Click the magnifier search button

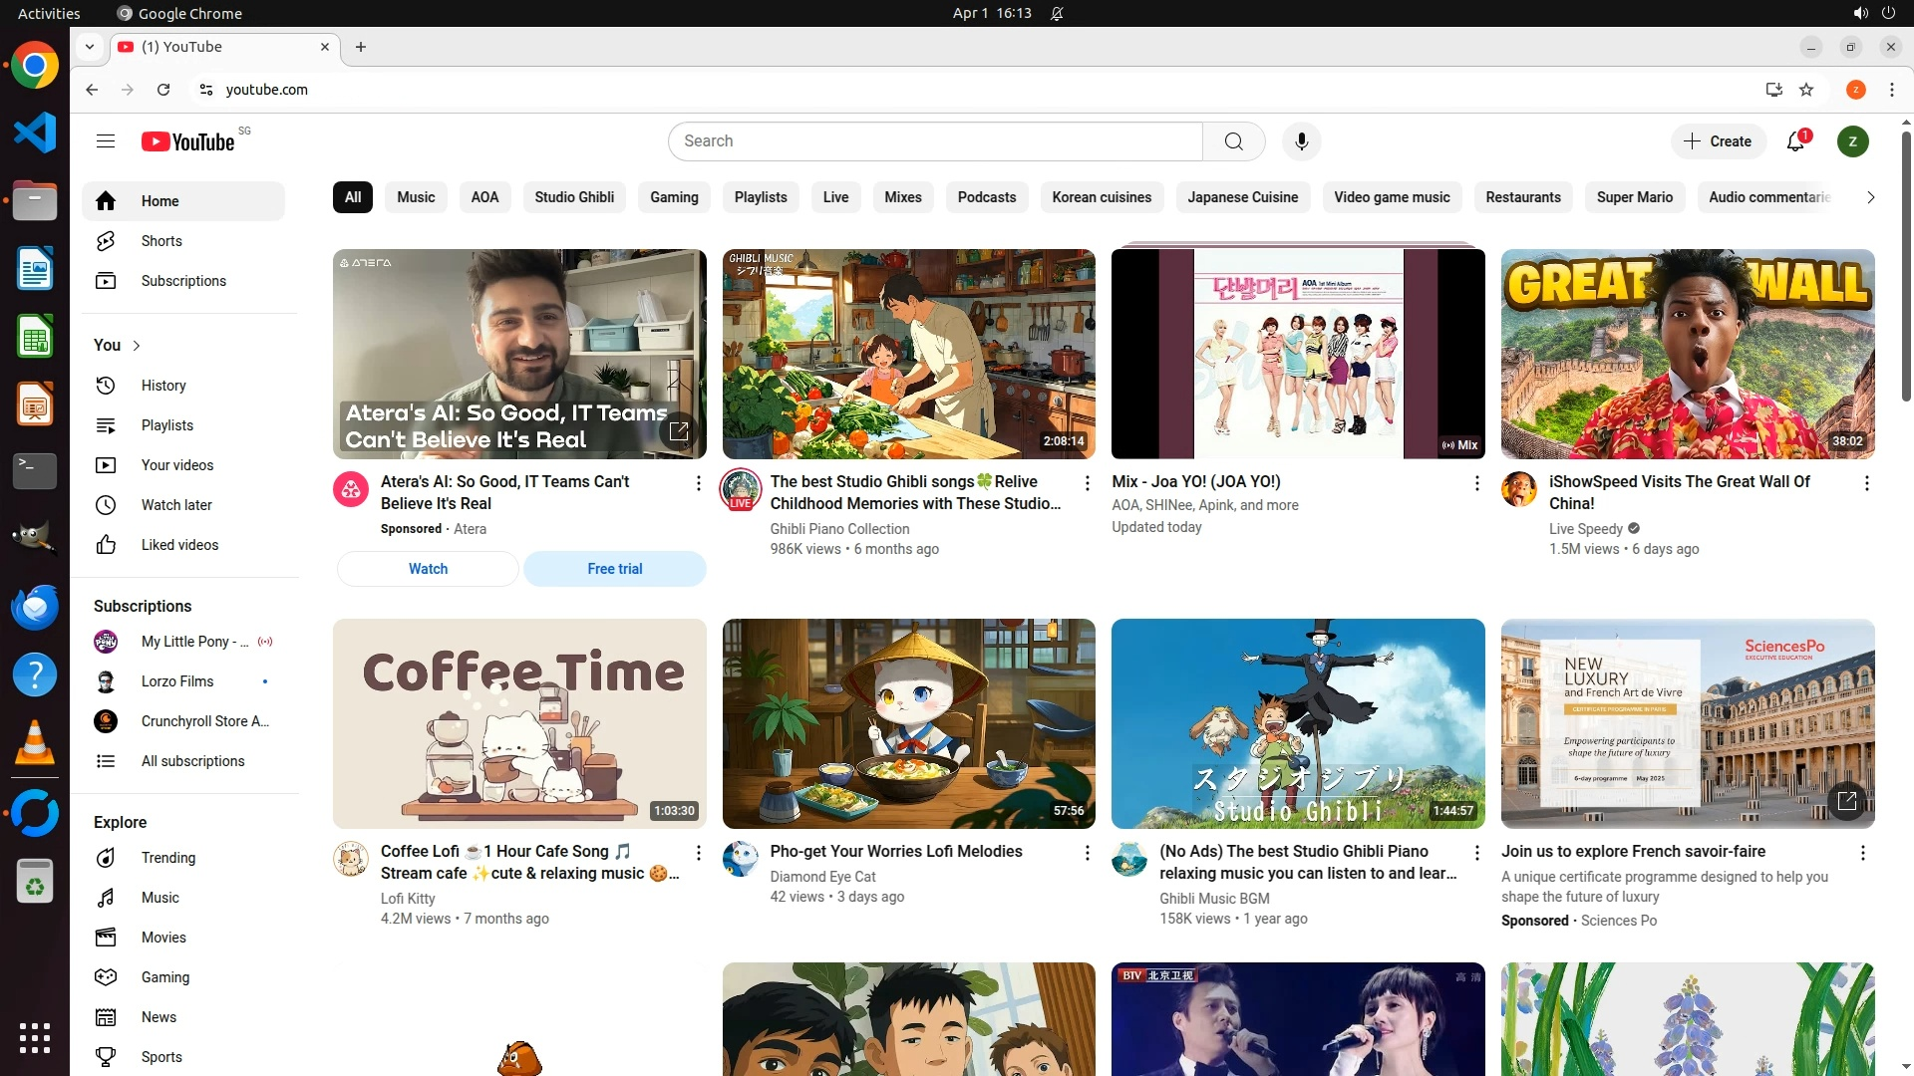click(x=1233, y=141)
